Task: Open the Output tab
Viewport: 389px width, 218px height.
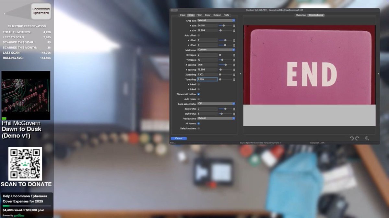Action: pos(217,15)
